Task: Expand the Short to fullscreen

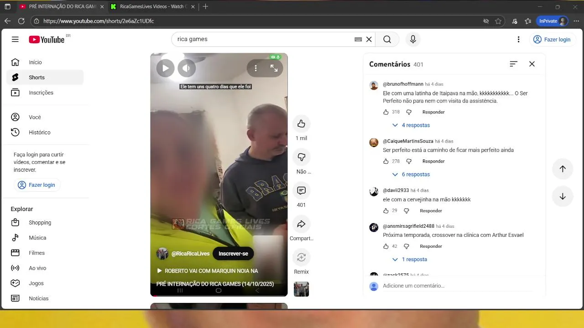Action: 274,68
